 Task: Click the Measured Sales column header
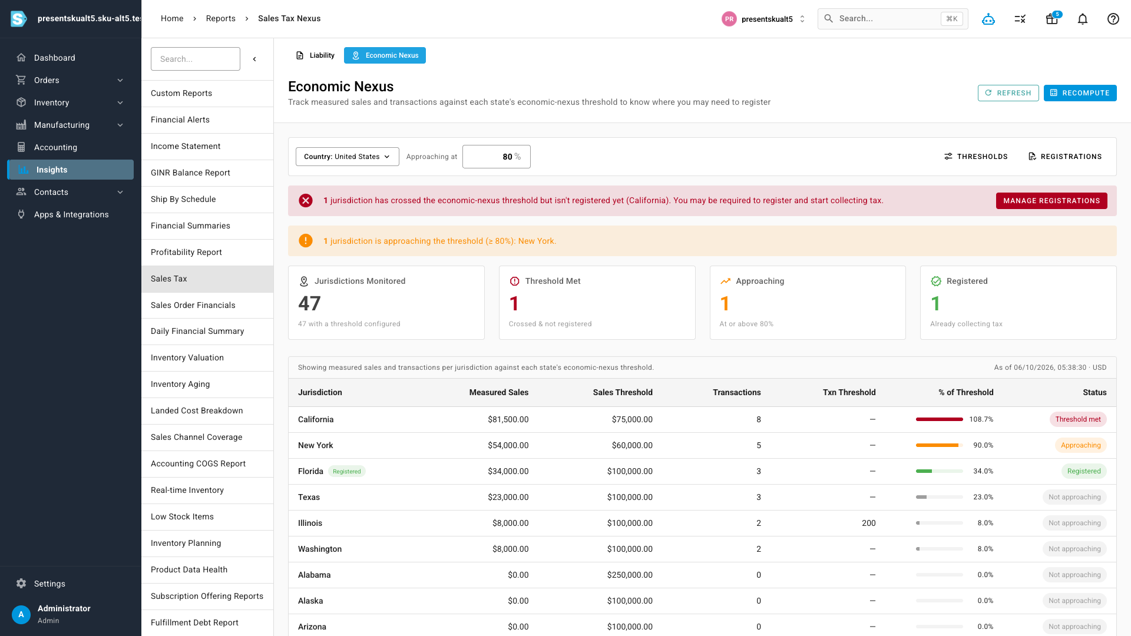click(498, 392)
